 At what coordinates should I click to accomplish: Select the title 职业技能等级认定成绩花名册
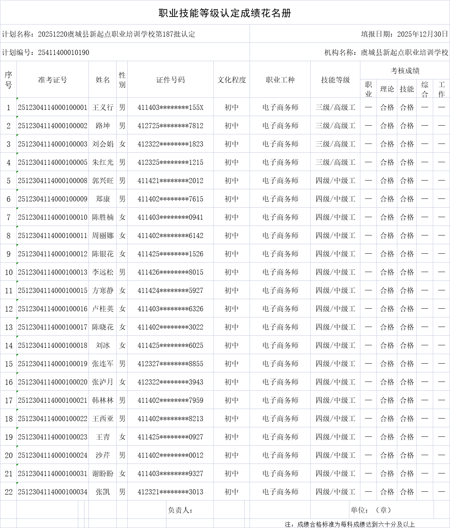click(x=224, y=14)
